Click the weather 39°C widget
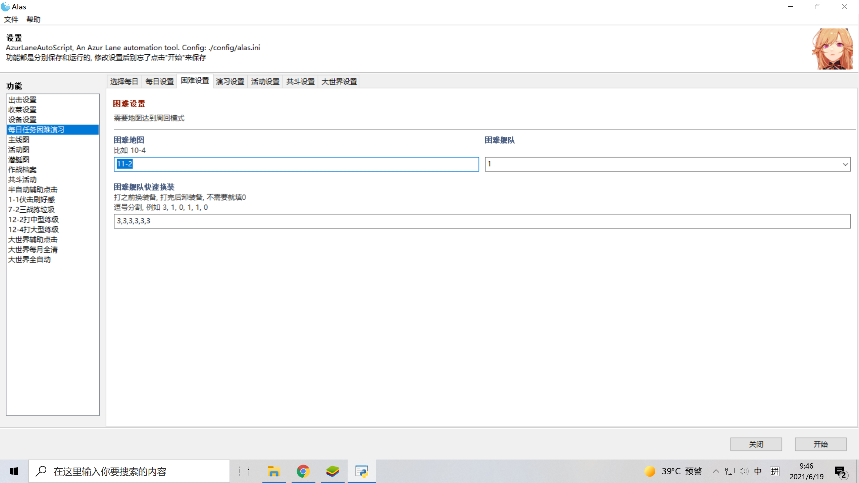The image size is (859, 483). [673, 471]
